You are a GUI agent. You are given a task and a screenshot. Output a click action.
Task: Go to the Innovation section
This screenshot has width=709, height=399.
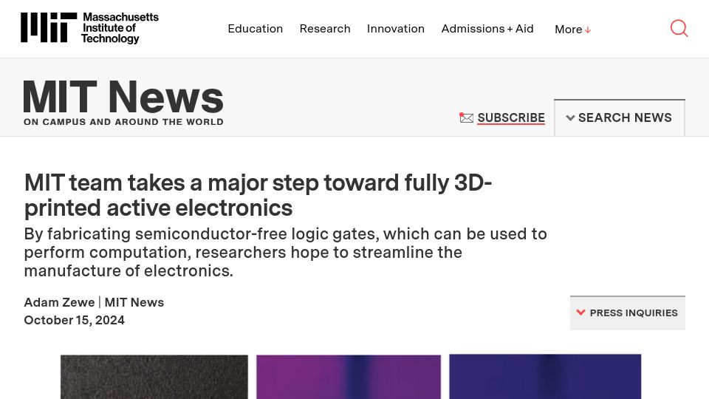pos(396,29)
